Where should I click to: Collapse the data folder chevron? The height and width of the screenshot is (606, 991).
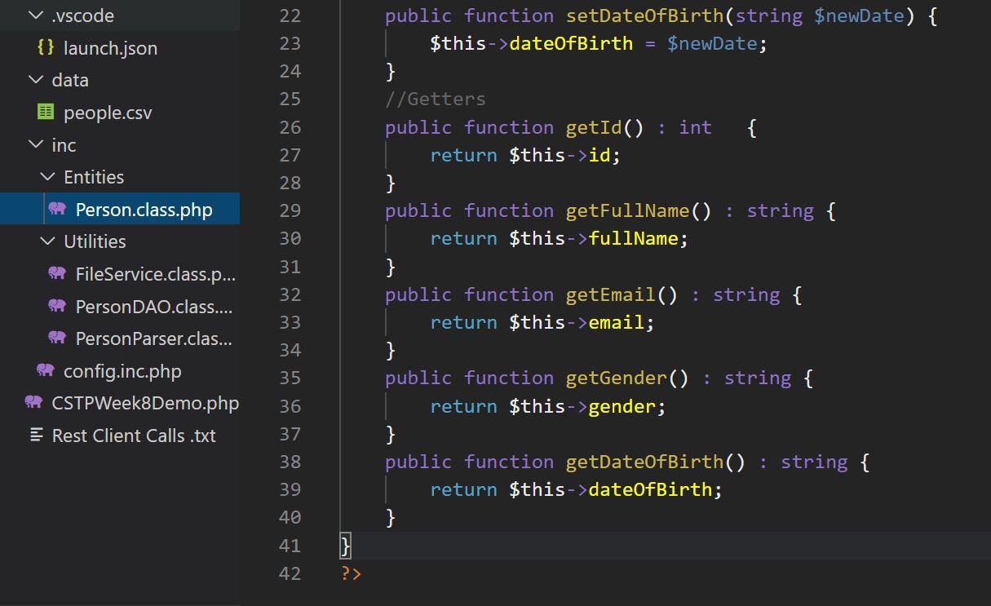[35, 80]
